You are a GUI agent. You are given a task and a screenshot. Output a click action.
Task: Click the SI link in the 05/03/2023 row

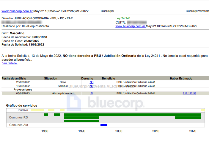tap(92, 93)
